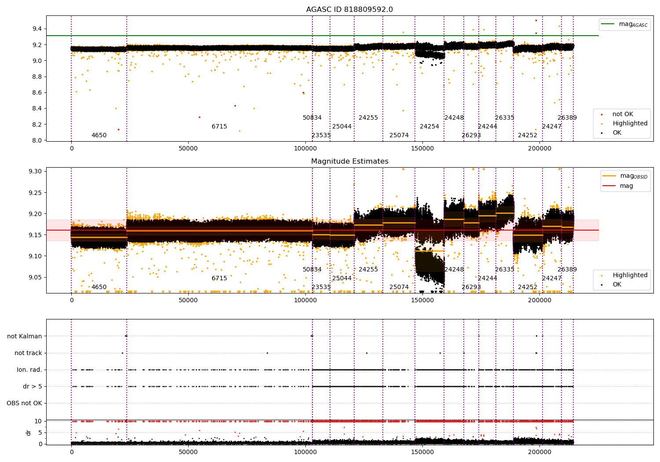This screenshot has height=462, width=660.
Task: Click OBSID label 26335 in the middle plot
Action: [x=505, y=270]
